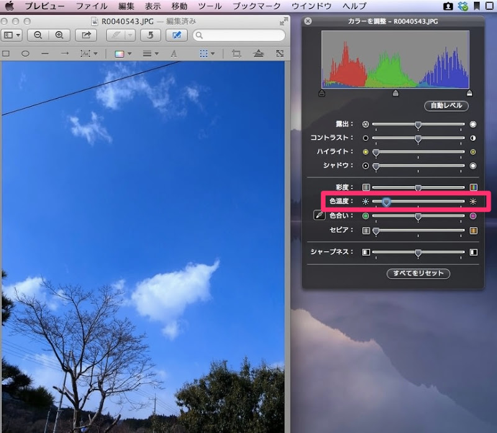
Task: Click the 彩度 slider thumb
Action: pyautogui.click(x=418, y=188)
